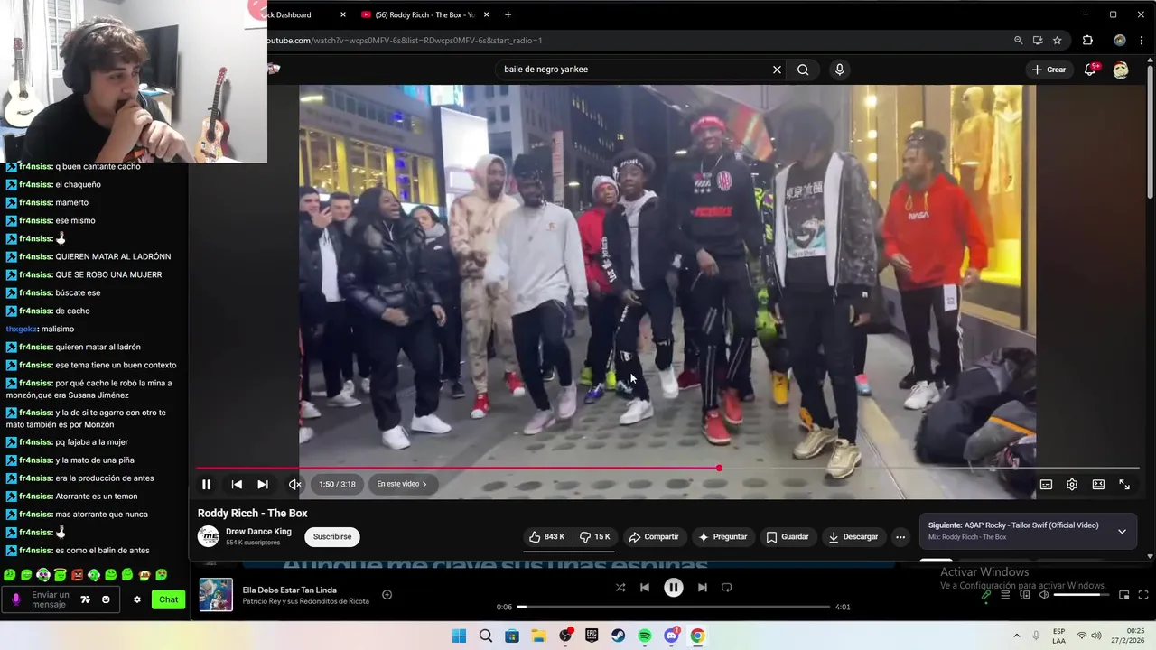Screen dimensions: 1156x650
Task: Open the Spotify queue icon
Action: click(x=1005, y=595)
